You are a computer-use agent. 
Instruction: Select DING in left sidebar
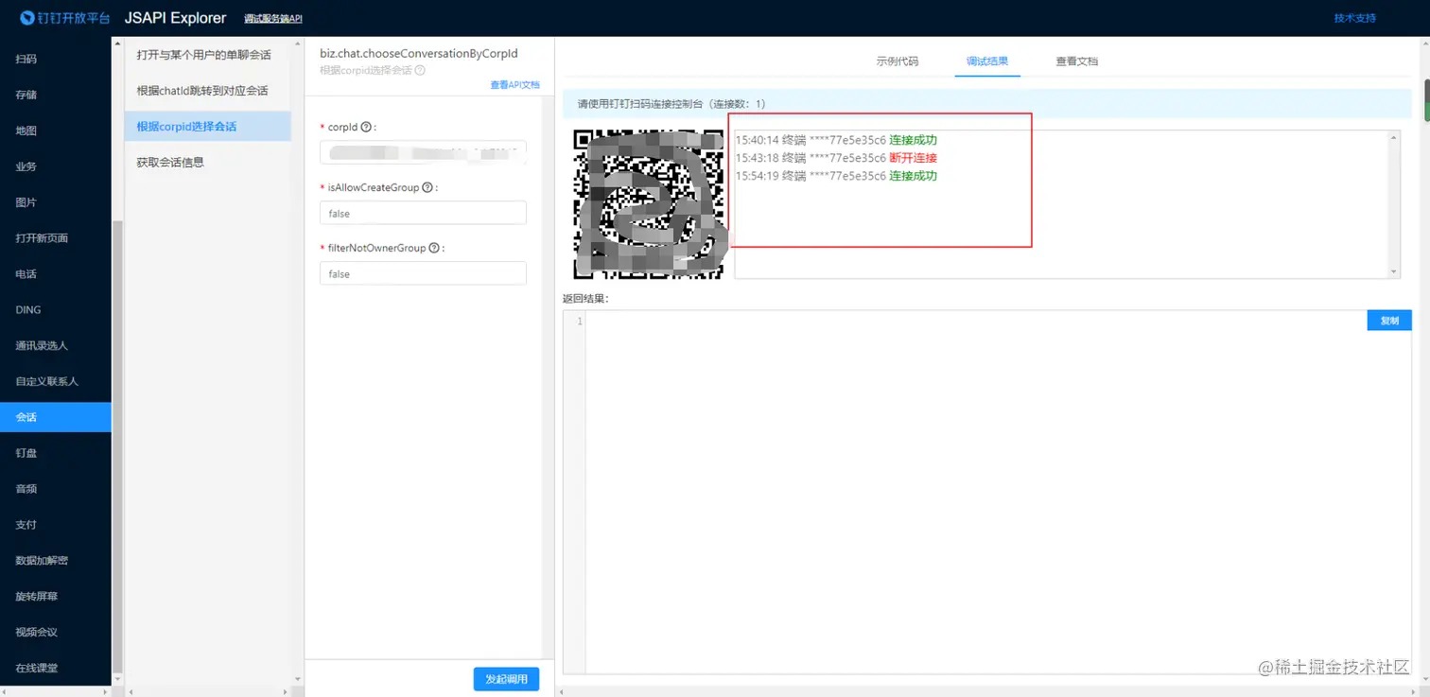click(56, 310)
